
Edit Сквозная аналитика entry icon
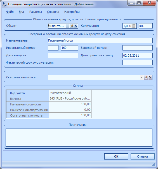tap(146, 78)
